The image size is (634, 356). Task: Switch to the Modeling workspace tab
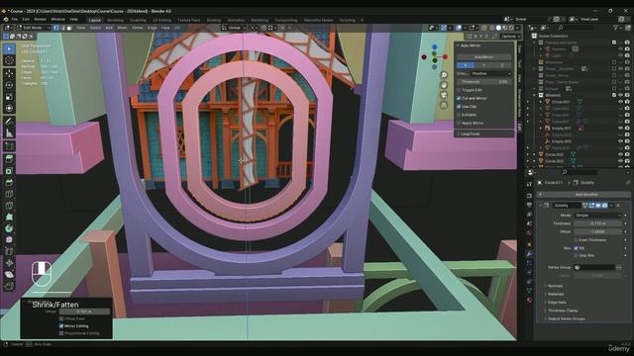(x=115, y=20)
